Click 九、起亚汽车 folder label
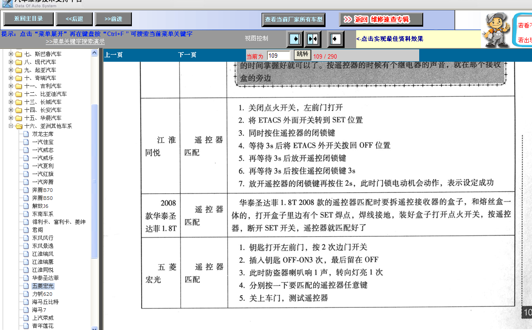The height and width of the screenshot is (330, 532). click(x=40, y=70)
